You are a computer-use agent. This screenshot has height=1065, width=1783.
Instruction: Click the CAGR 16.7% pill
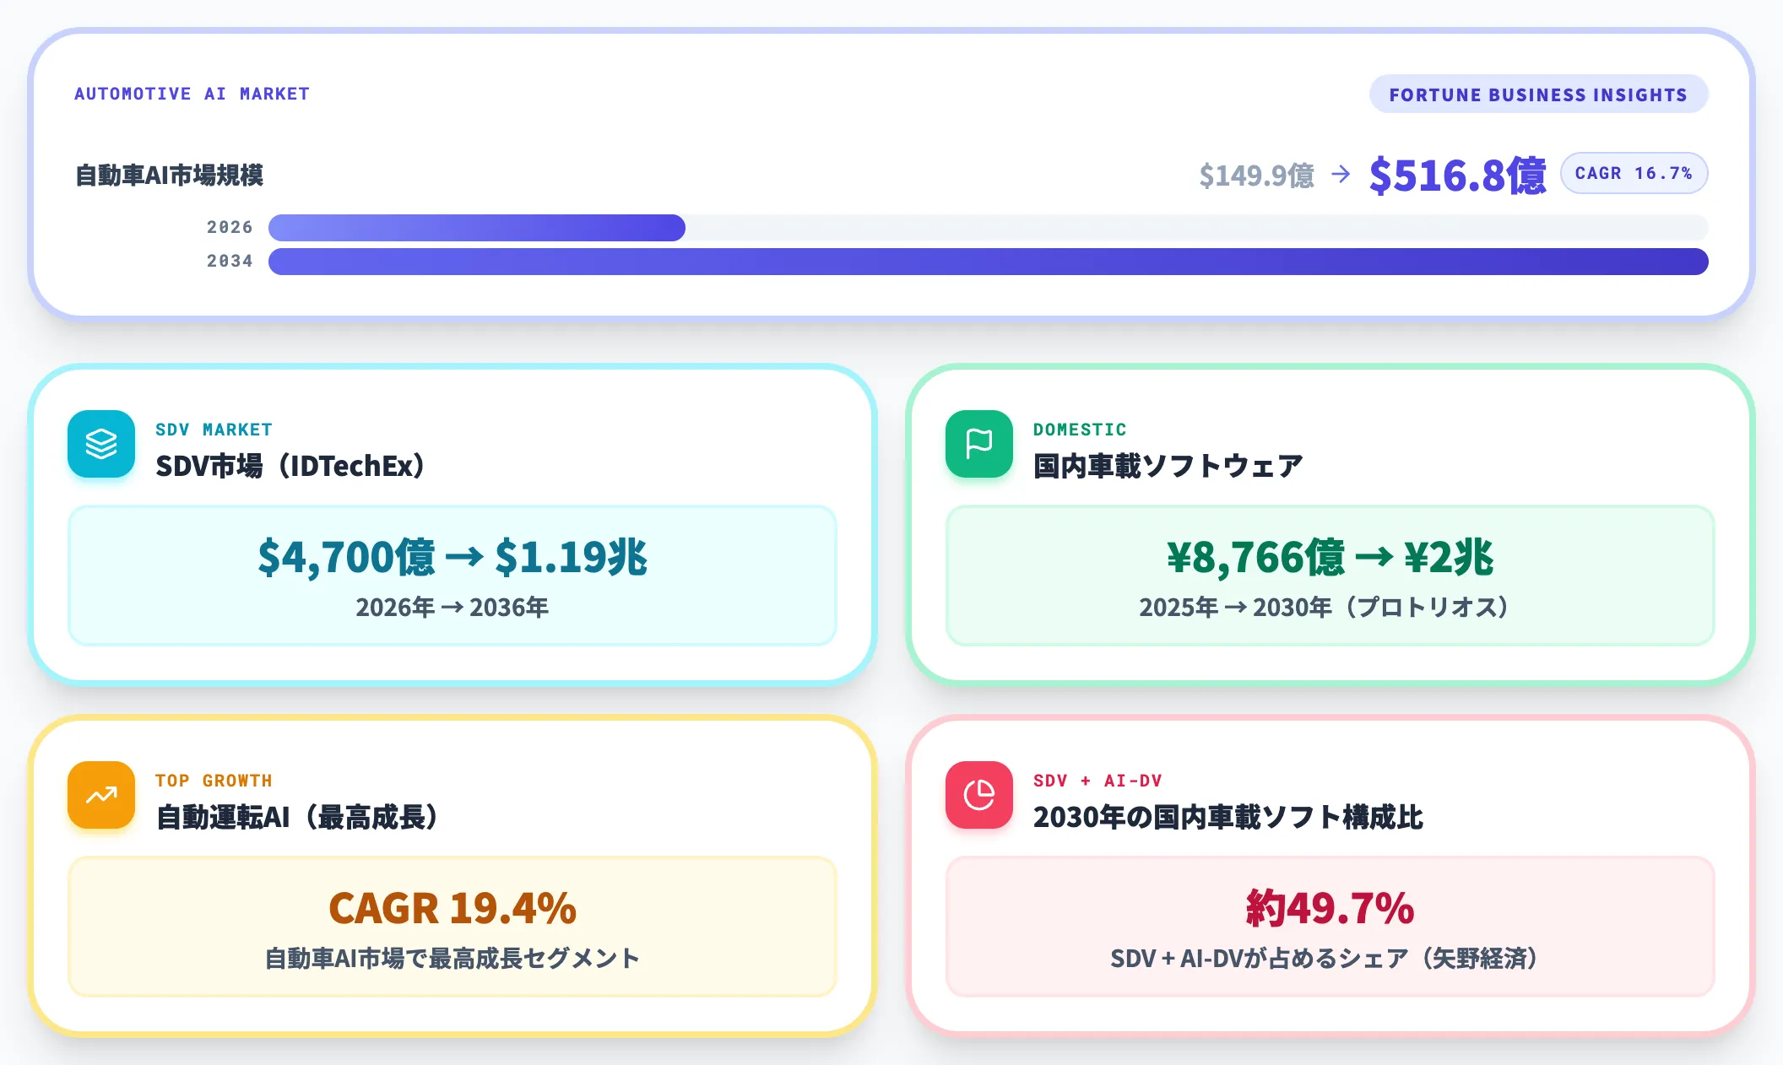(1634, 173)
